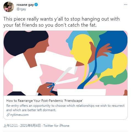Click the date 2021年6月4日

[30, 126]
